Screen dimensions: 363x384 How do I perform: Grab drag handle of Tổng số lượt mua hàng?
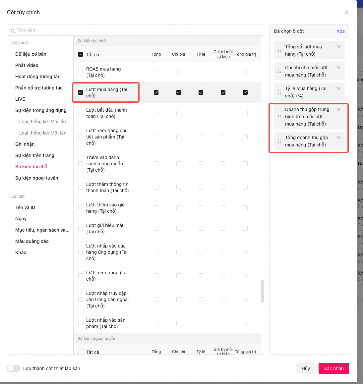pos(279,50)
